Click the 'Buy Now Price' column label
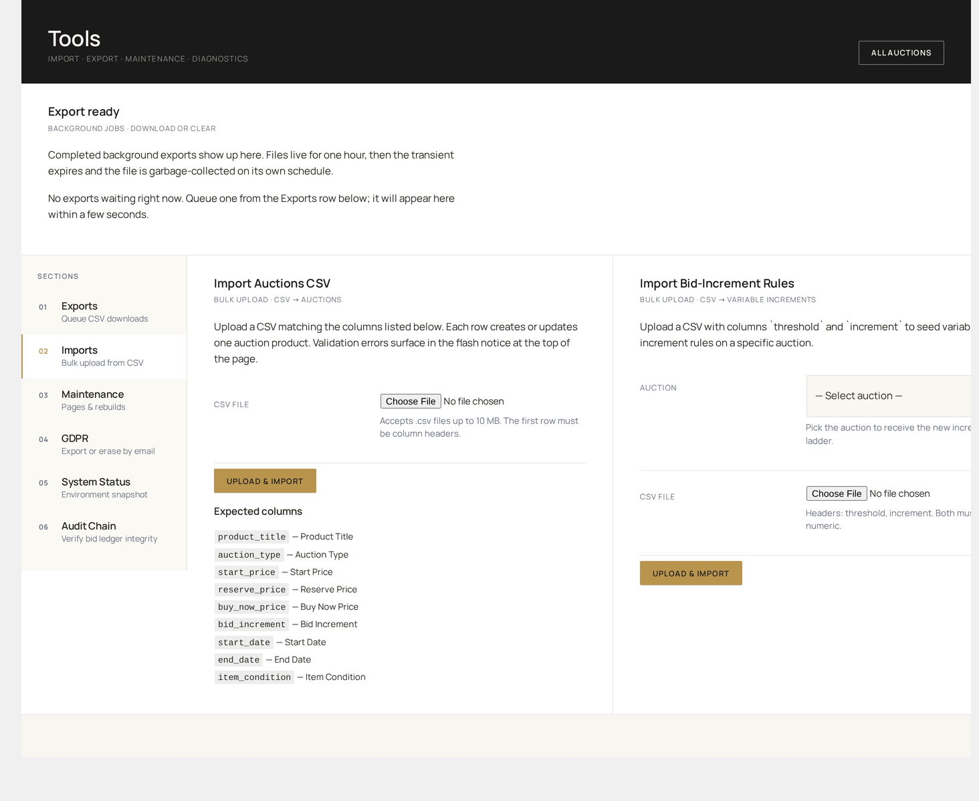The height and width of the screenshot is (801, 979). click(x=330, y=607)
